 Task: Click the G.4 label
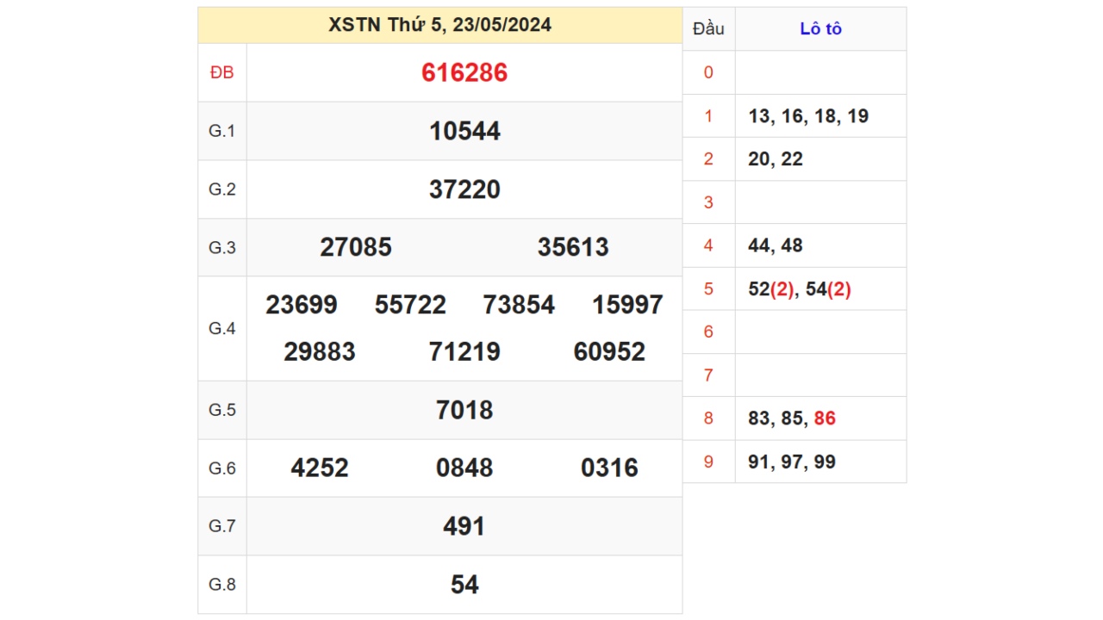tap(222, 328)
